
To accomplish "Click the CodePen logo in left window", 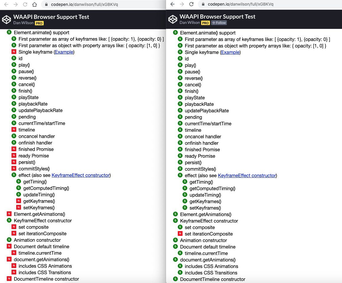I will tap(6, 19).
